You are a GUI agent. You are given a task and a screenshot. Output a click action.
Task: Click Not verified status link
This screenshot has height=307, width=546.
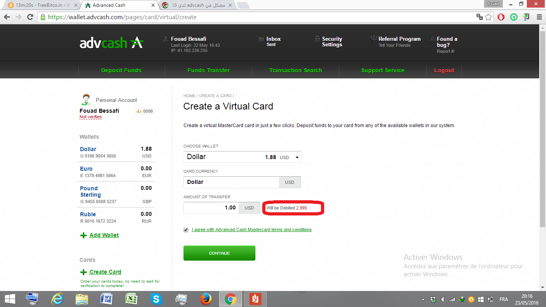pos(90,117)
